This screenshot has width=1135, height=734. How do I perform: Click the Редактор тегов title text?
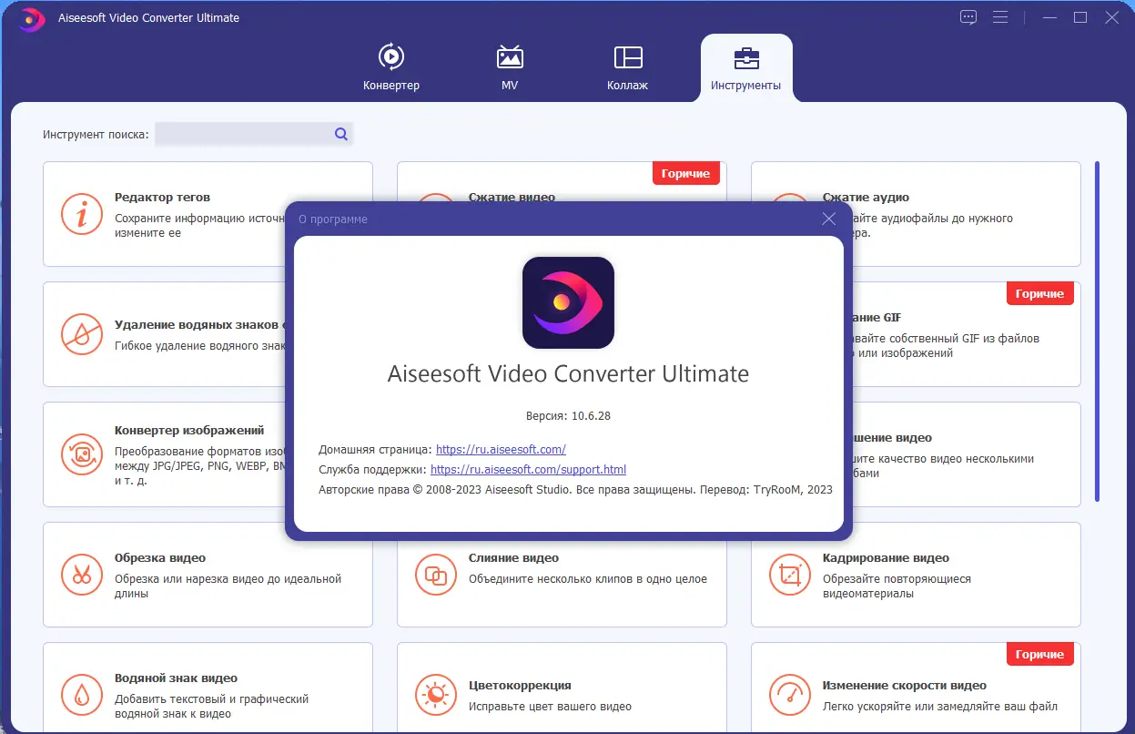coord(162,197)
